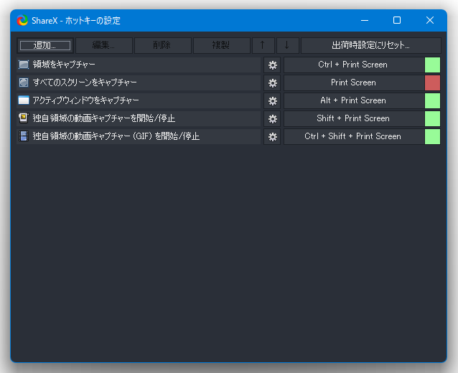
Task: Click green status swatch for Shift + Print Screen
Action: 432,118
